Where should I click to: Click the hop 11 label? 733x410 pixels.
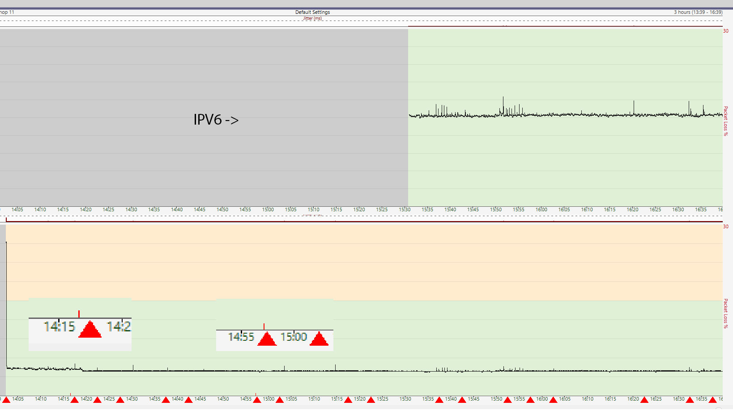coord(7,12)
